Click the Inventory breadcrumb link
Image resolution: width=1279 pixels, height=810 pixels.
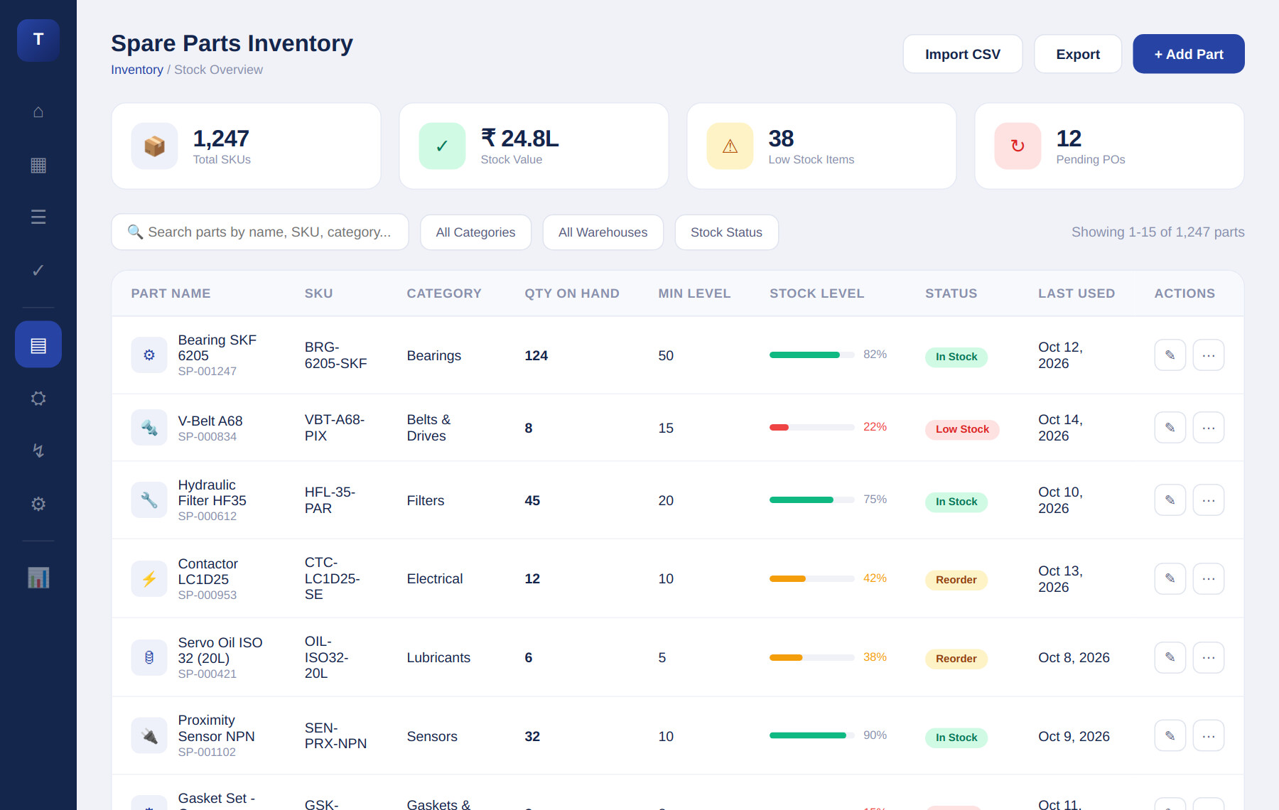click(136, 70)
